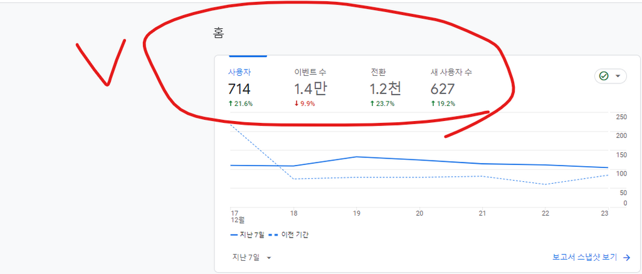Click the arrow next to 보고서 스냅샷 보기
Image resolution: width=642 pixels, height=274 pixels.
tap(626, 258)
